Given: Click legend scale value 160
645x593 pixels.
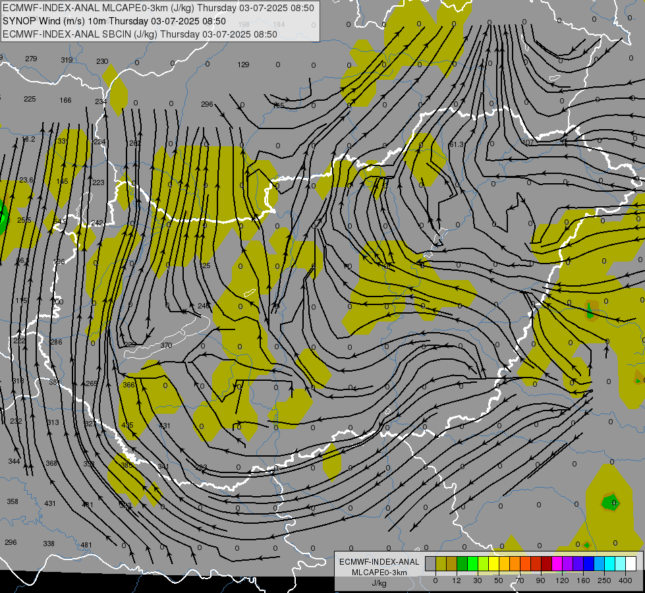Looking at the screenshot, I should pyautogui.click(x=583, y=580).
